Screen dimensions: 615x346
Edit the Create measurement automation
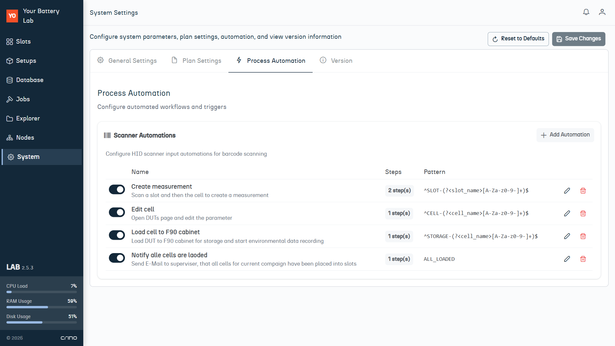(567, 191)
